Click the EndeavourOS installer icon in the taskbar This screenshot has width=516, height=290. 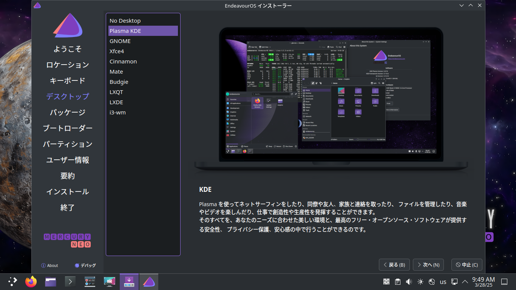pyautogui.click(x=149, y=281)
